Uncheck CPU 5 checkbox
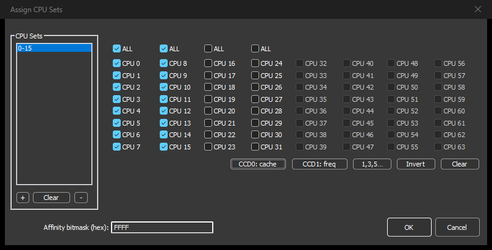The image size is (492, 250). [x=116, y=123]
